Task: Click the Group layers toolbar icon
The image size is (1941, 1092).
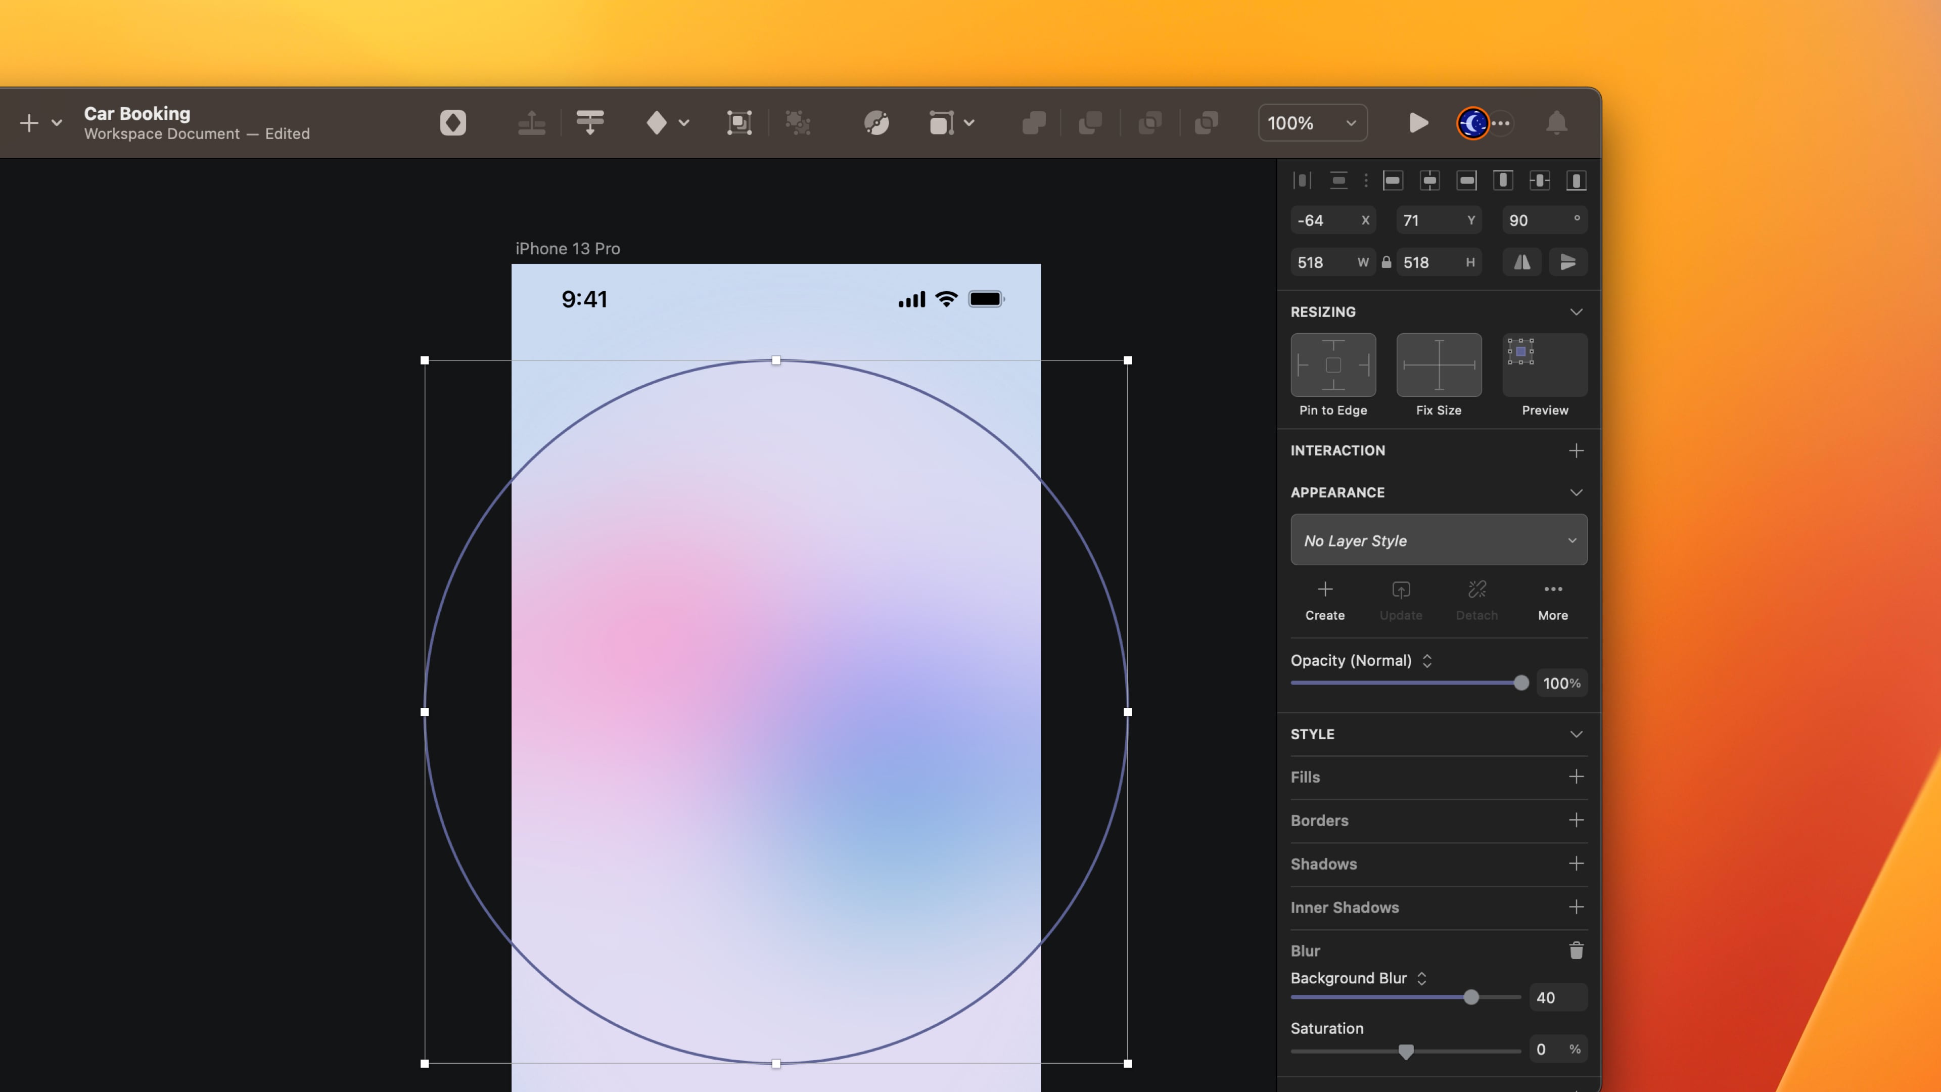Action: click(738, 122)
